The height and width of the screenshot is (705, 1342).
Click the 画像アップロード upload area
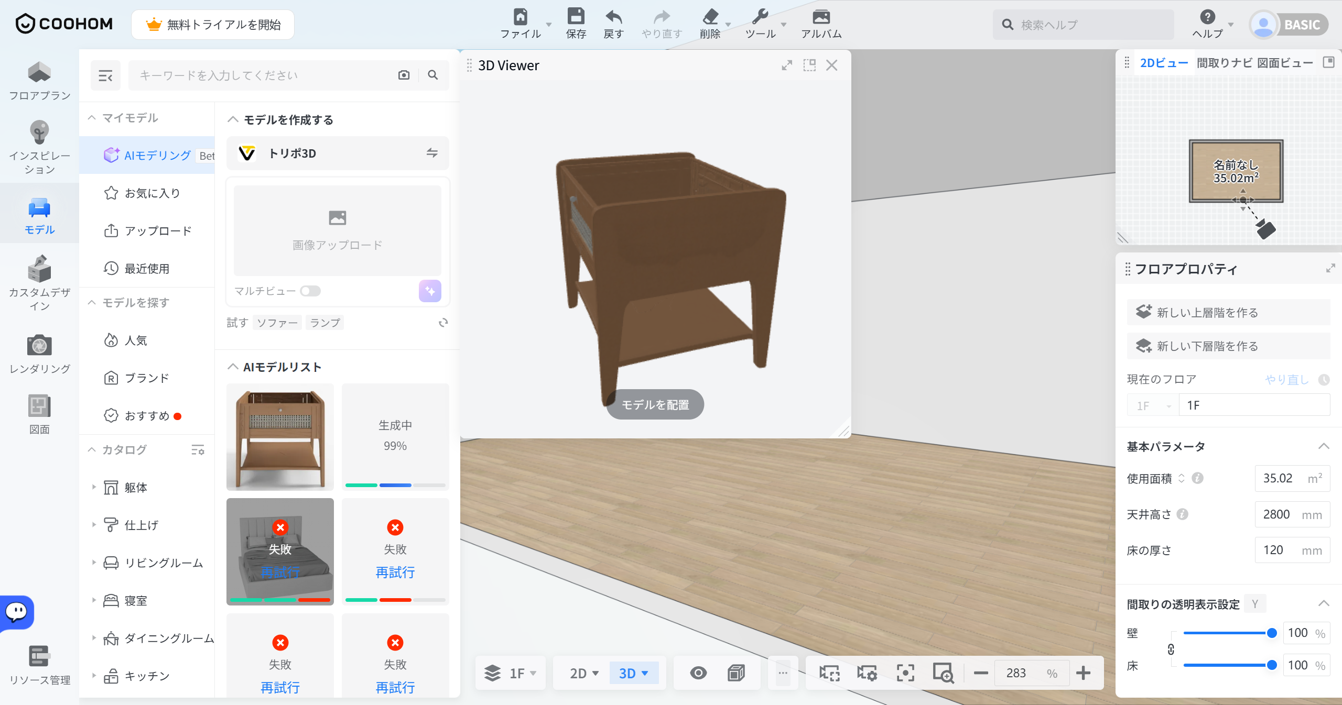[338, 230]
